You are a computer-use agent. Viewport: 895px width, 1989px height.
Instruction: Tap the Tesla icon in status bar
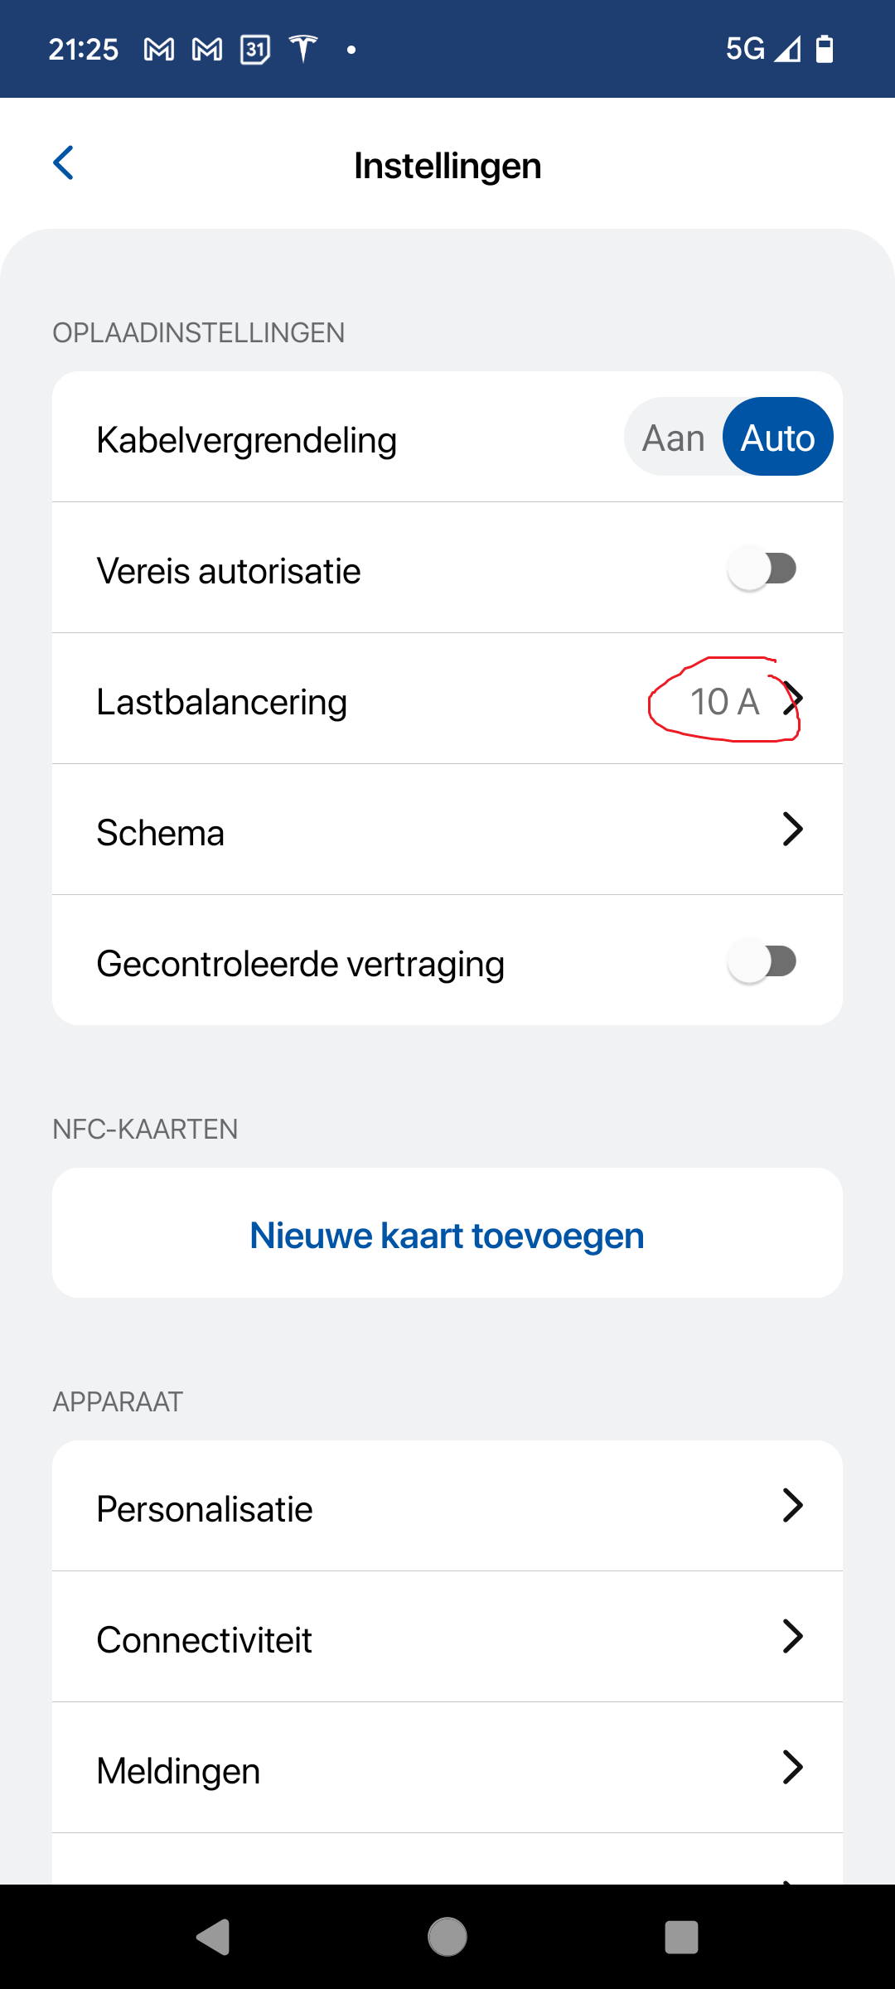303,50
